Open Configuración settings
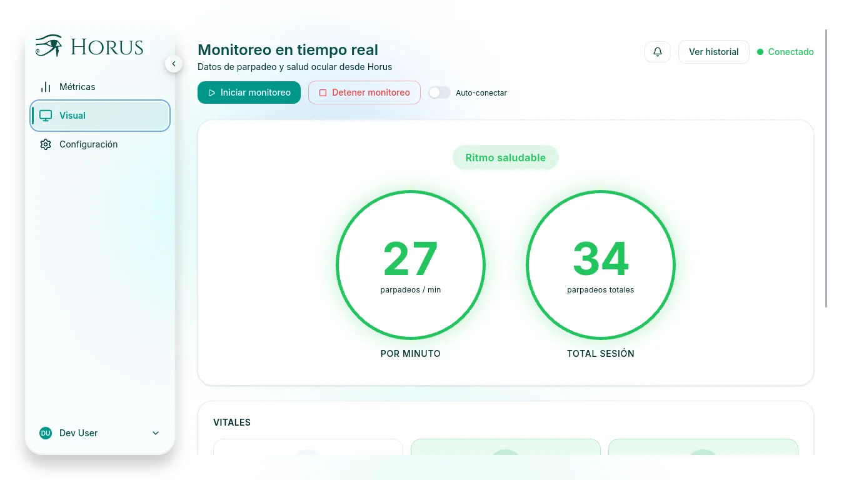 (100, 144)
